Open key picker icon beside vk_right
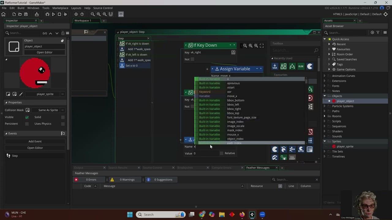 (x=233, y=52)
